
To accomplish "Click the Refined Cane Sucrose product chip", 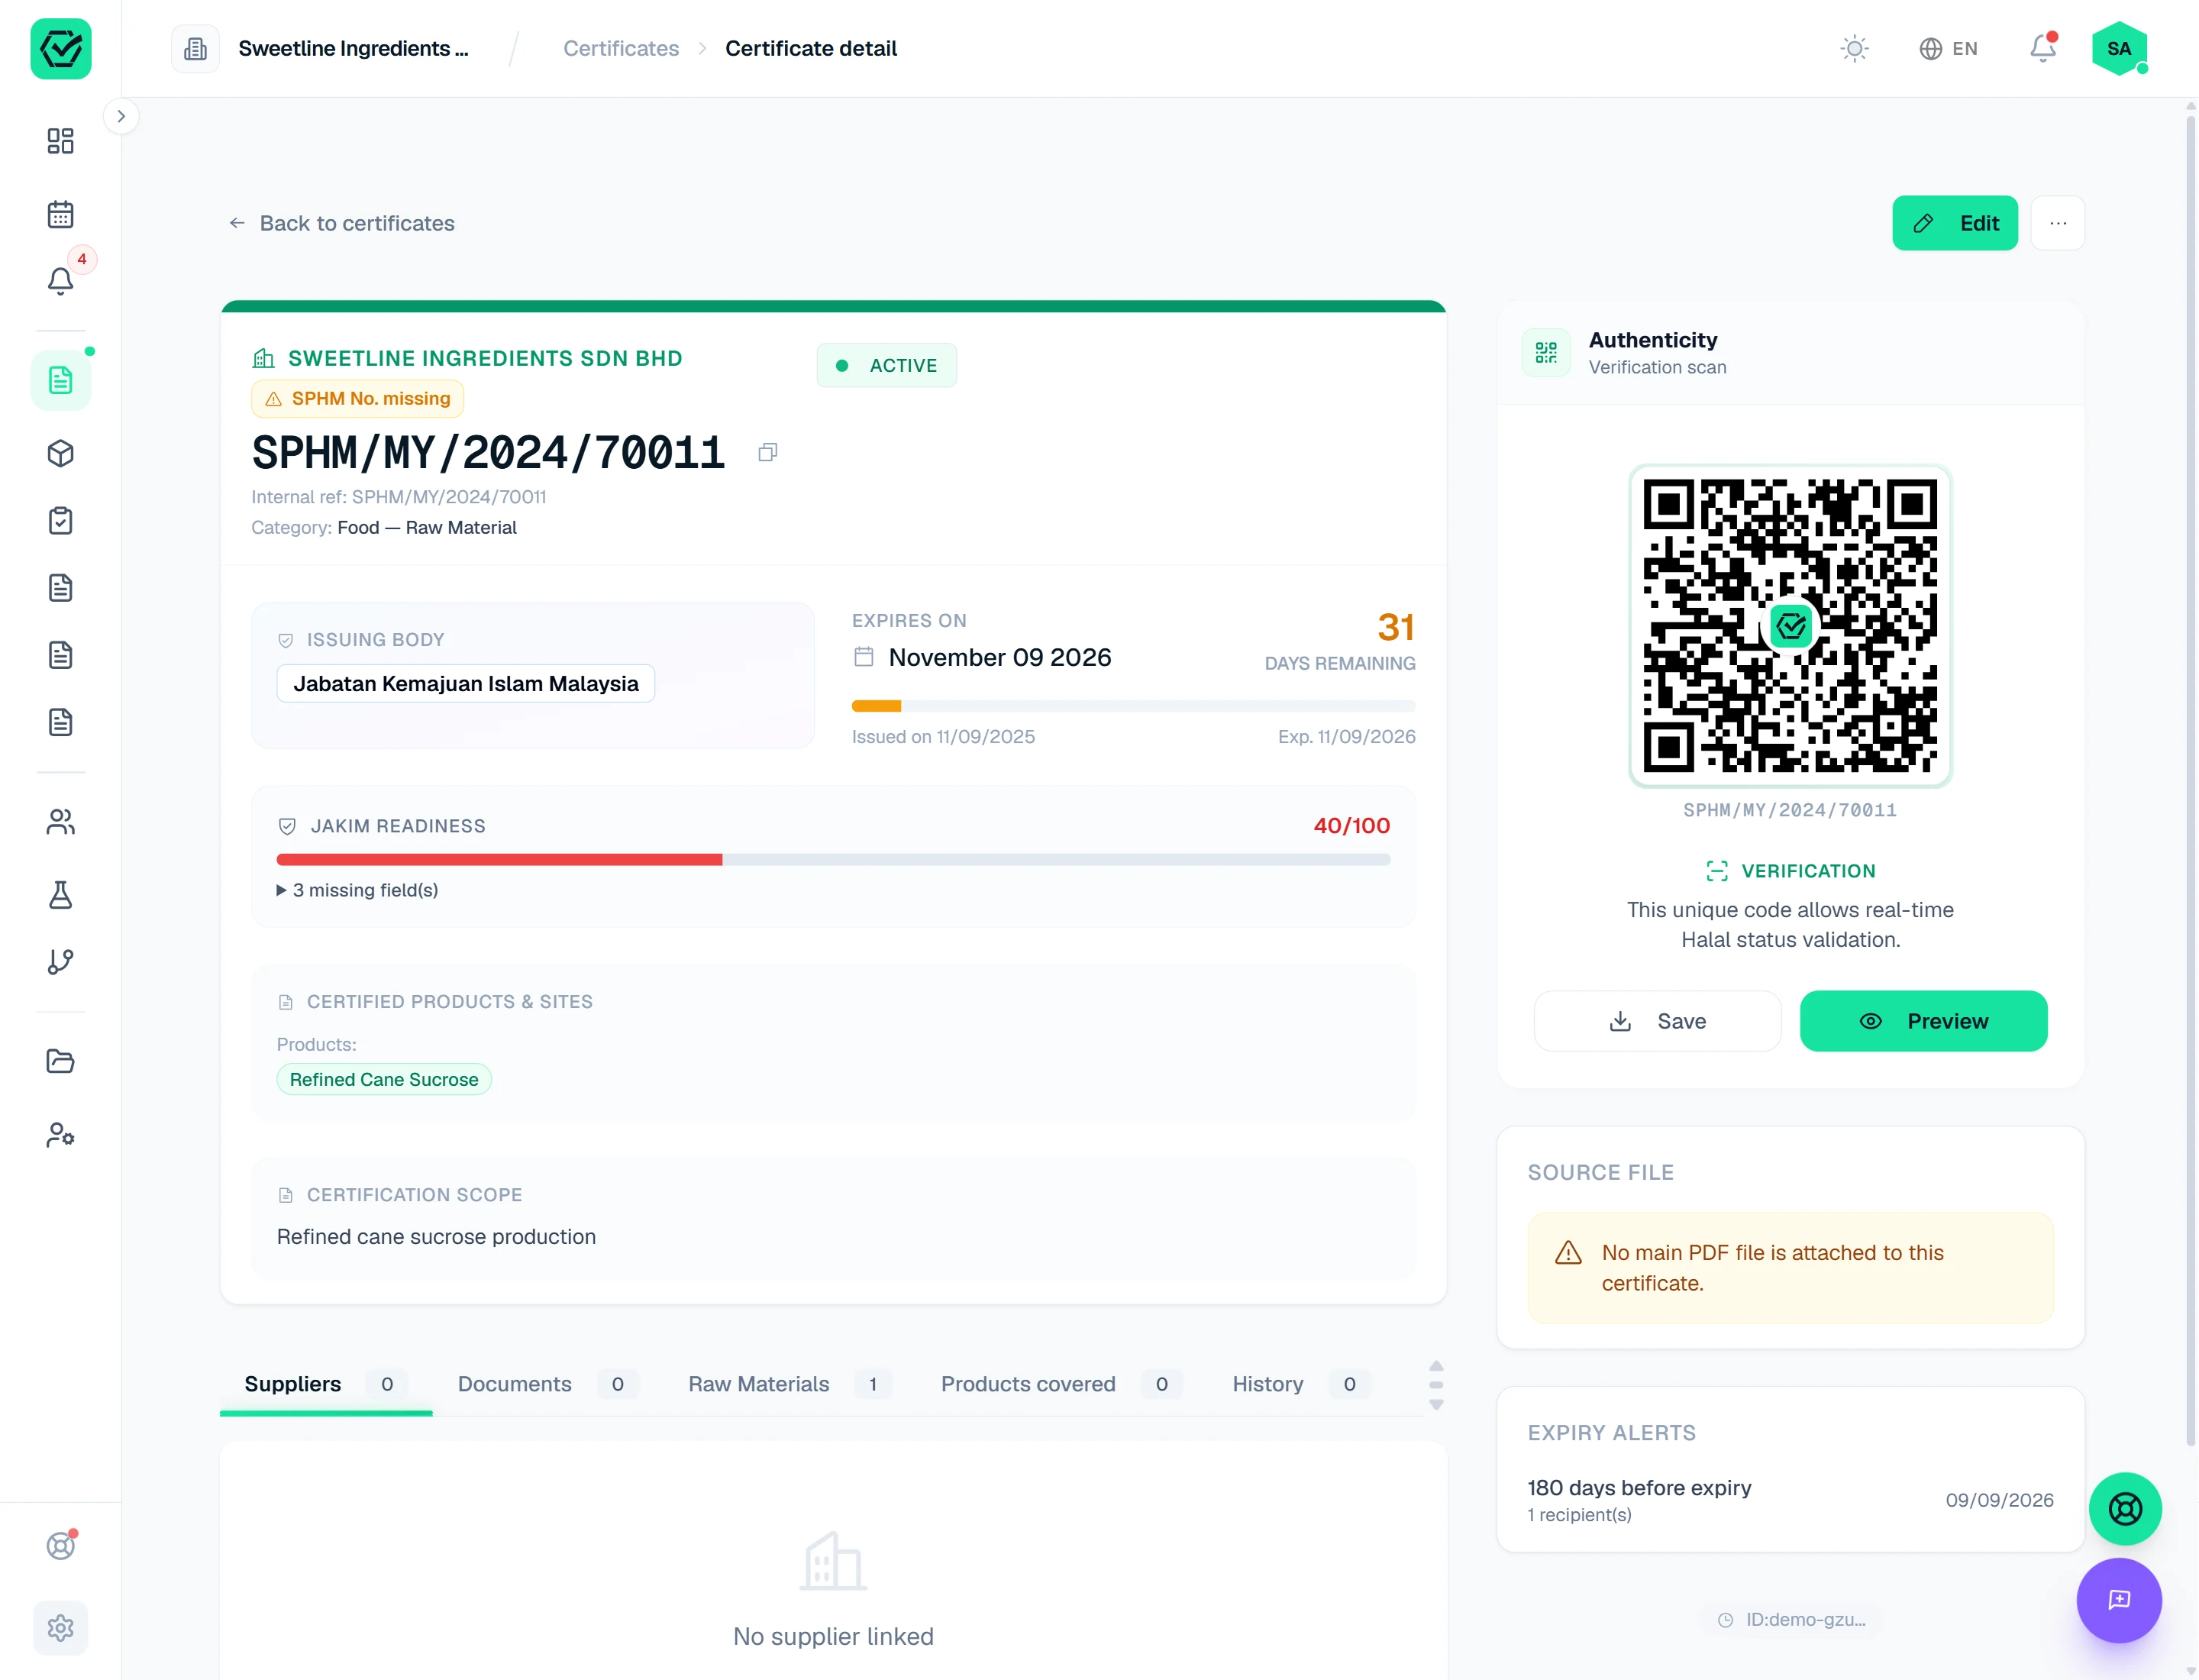I will tap(384, 1079).
